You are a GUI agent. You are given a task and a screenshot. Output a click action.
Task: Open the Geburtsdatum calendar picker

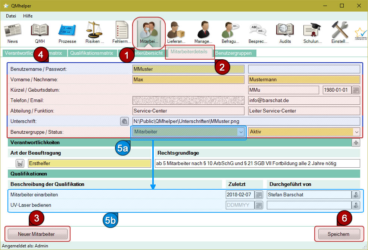[356, 90]
